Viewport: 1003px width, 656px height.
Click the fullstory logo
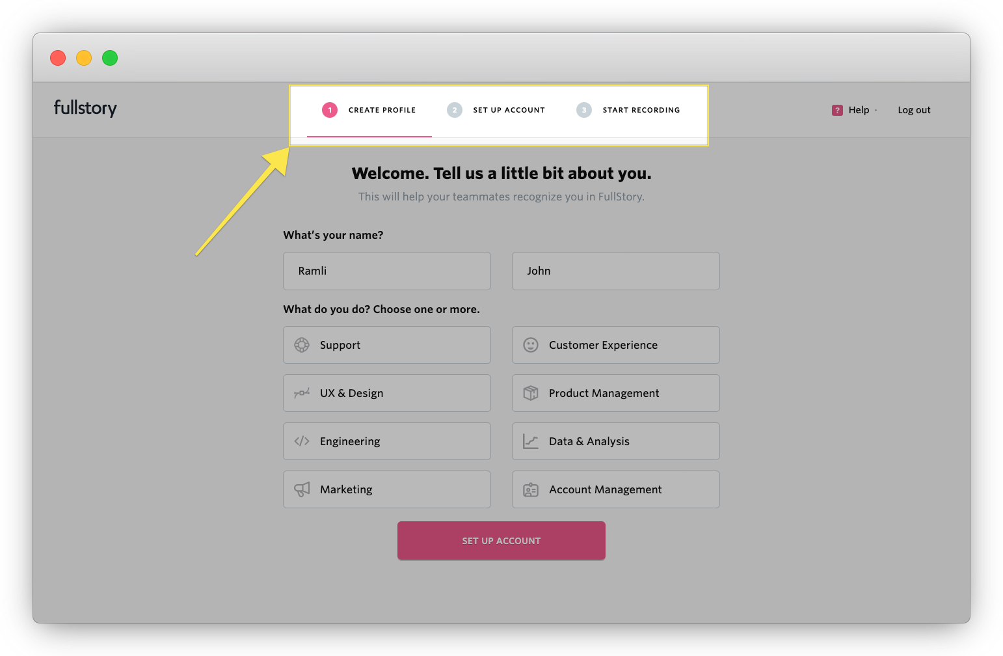pyautogui.click(x=85, y=108)
